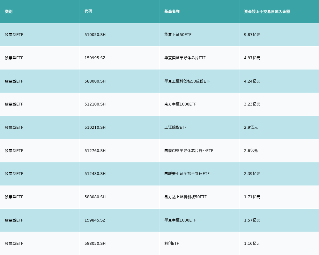This screenshot has height=255, width=319.
Task: Click 股票型ETF in the 512480.SH row
Action: click(14, 174)
